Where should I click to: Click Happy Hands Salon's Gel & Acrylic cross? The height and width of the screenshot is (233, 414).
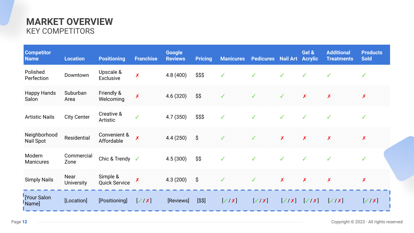point(304,96)
